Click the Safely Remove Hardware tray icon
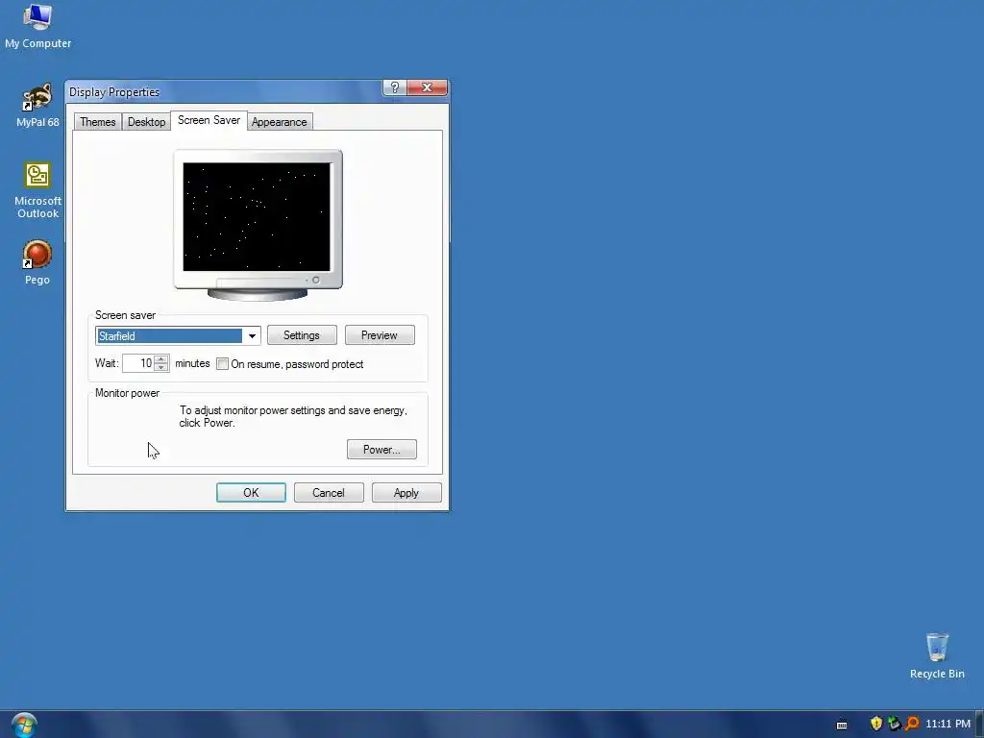The image size is (984, 738). tap(894, 724)
